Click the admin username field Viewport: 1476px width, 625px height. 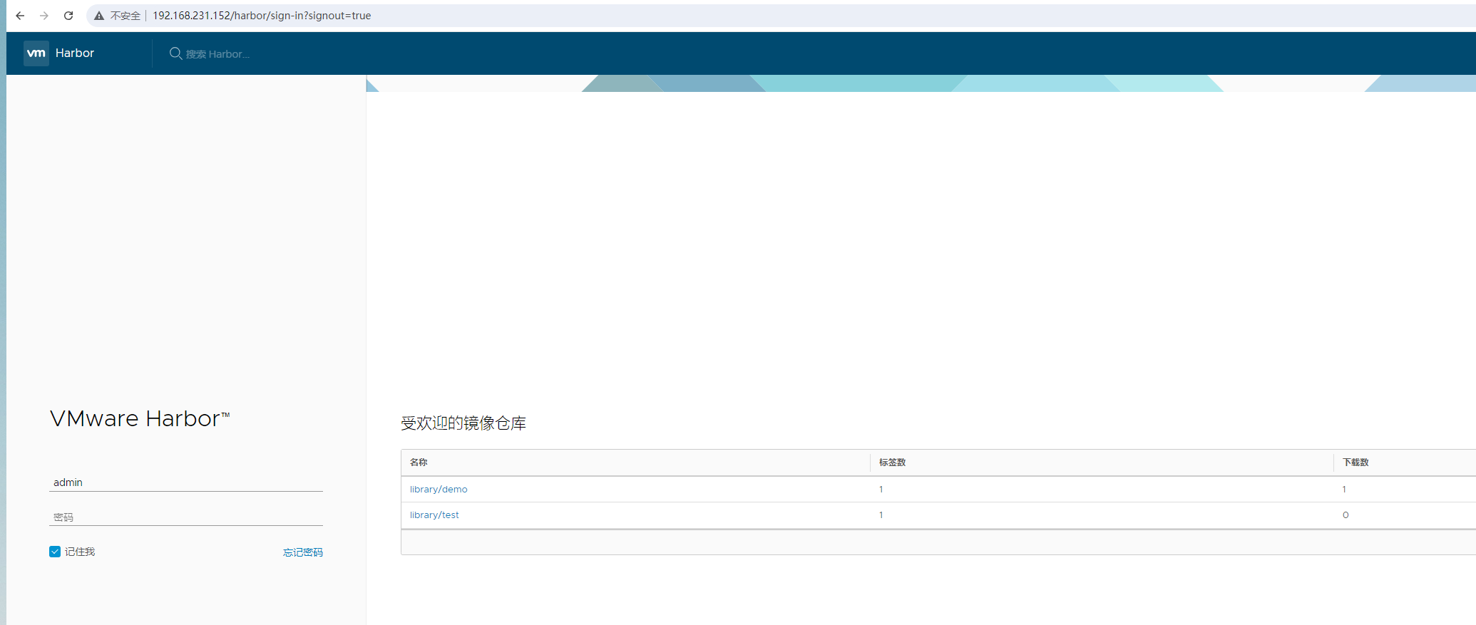coord(186,482)
